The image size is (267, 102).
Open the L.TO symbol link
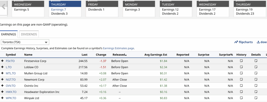click(x=9, y=67)
